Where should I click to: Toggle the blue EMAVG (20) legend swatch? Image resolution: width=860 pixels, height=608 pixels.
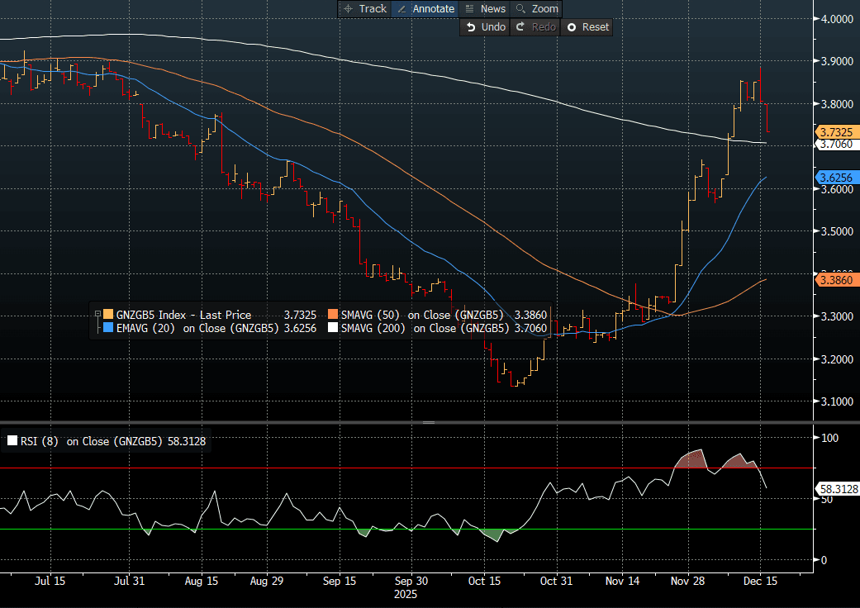[x=108, y=328]
